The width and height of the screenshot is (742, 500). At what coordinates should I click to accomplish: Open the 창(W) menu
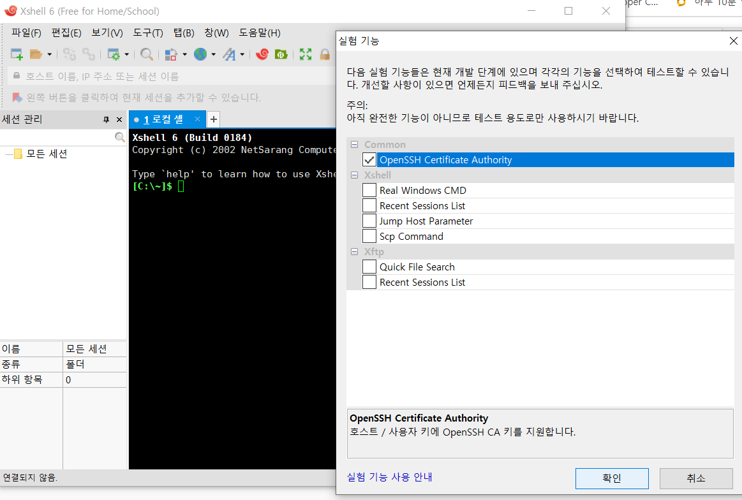tap(216, 33)
